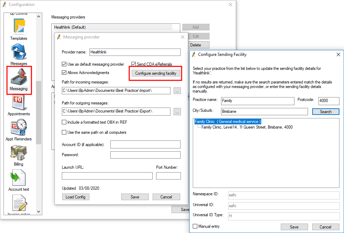
Task: Toggle Use as default messaging provider
Action: tap(64, 64)
